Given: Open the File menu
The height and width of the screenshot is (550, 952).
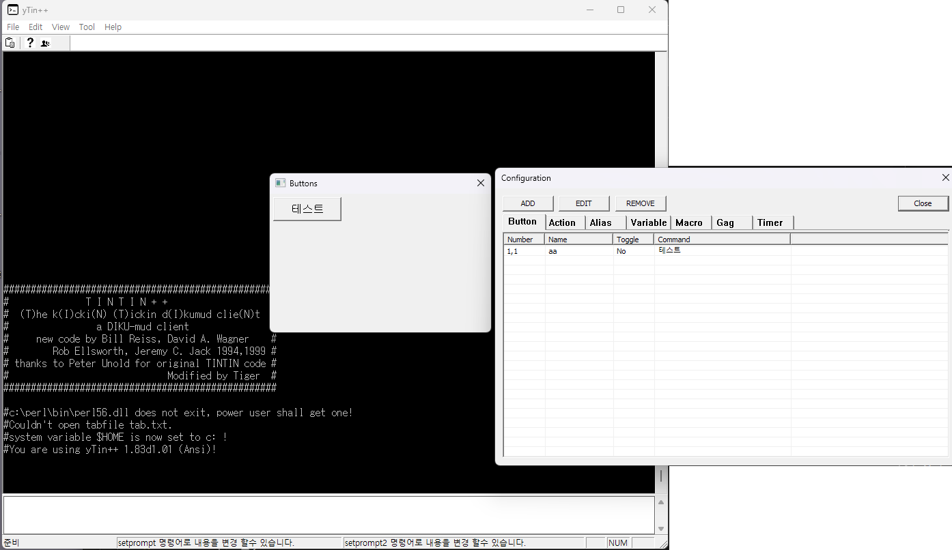Looking at the screenshot, I should click(x=13, y=27).
